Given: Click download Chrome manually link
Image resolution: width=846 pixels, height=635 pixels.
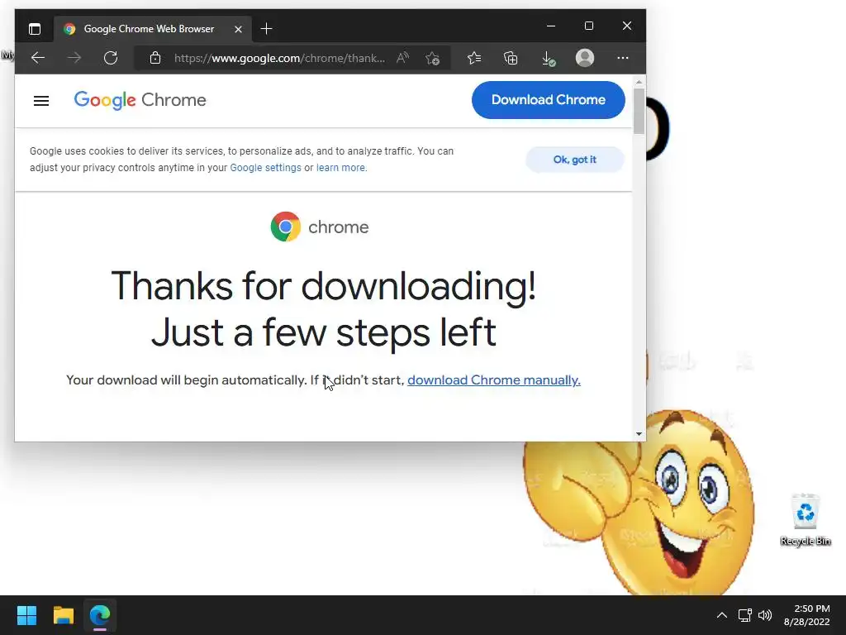Looking at the screenshot, I should point(494,380).
